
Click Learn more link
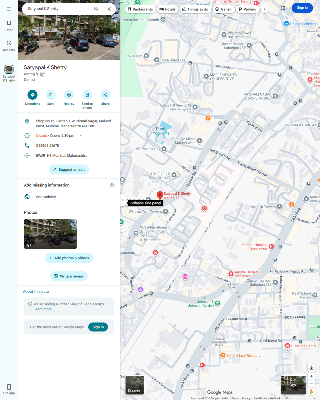tap(42, 309)
